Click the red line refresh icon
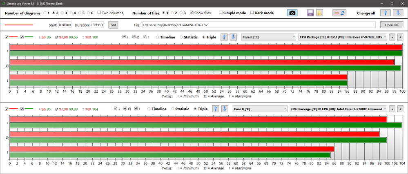 pyautogui.click(x=339, y=13)
